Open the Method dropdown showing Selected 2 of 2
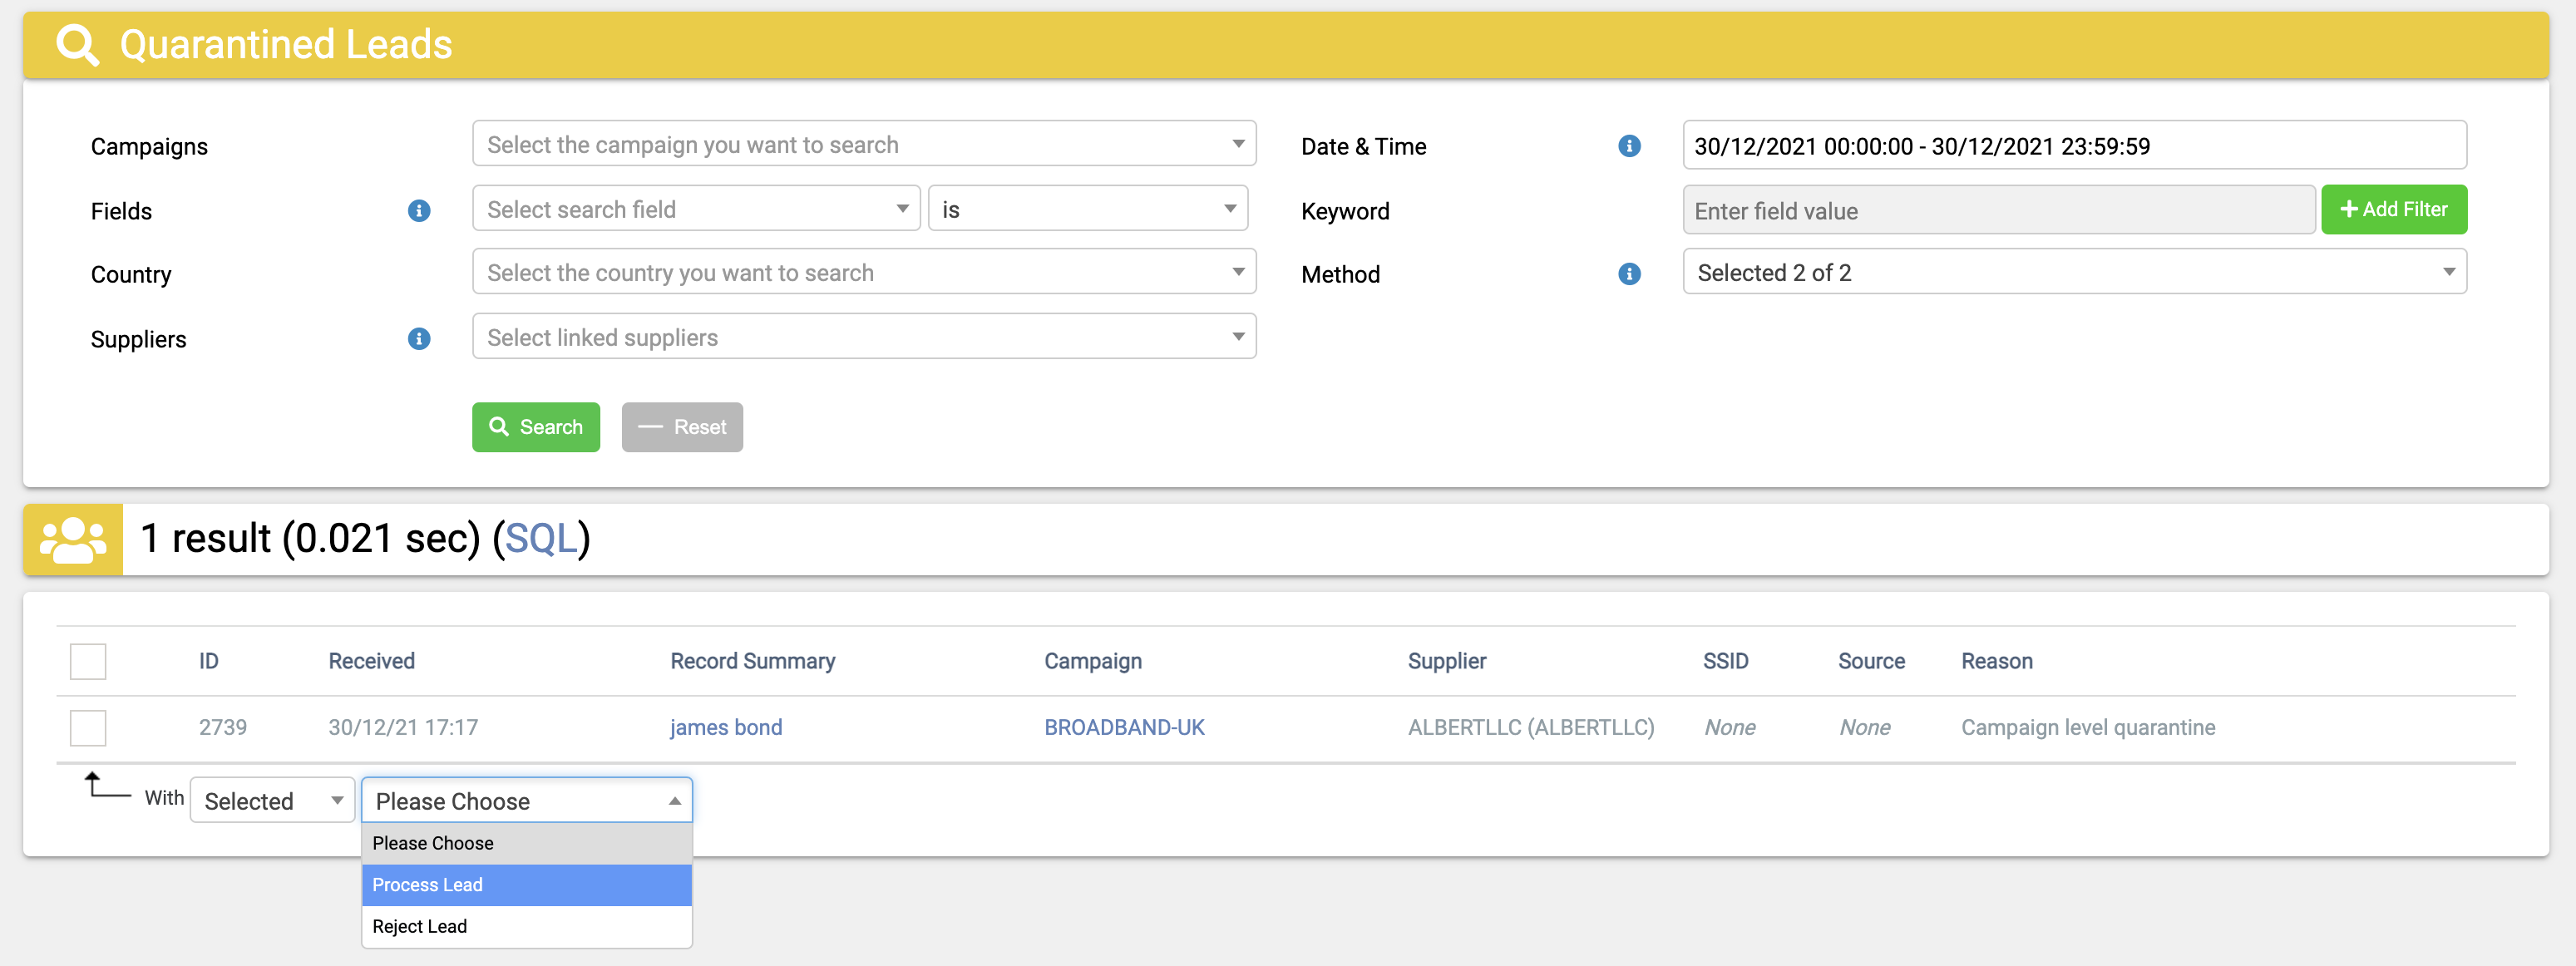2576x966 pixels. [x=2075, y=272]
